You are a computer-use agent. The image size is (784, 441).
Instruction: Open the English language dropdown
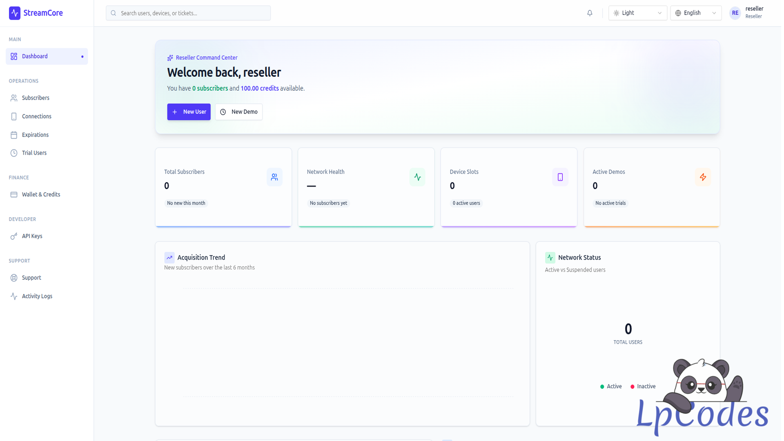click(695, 13)
